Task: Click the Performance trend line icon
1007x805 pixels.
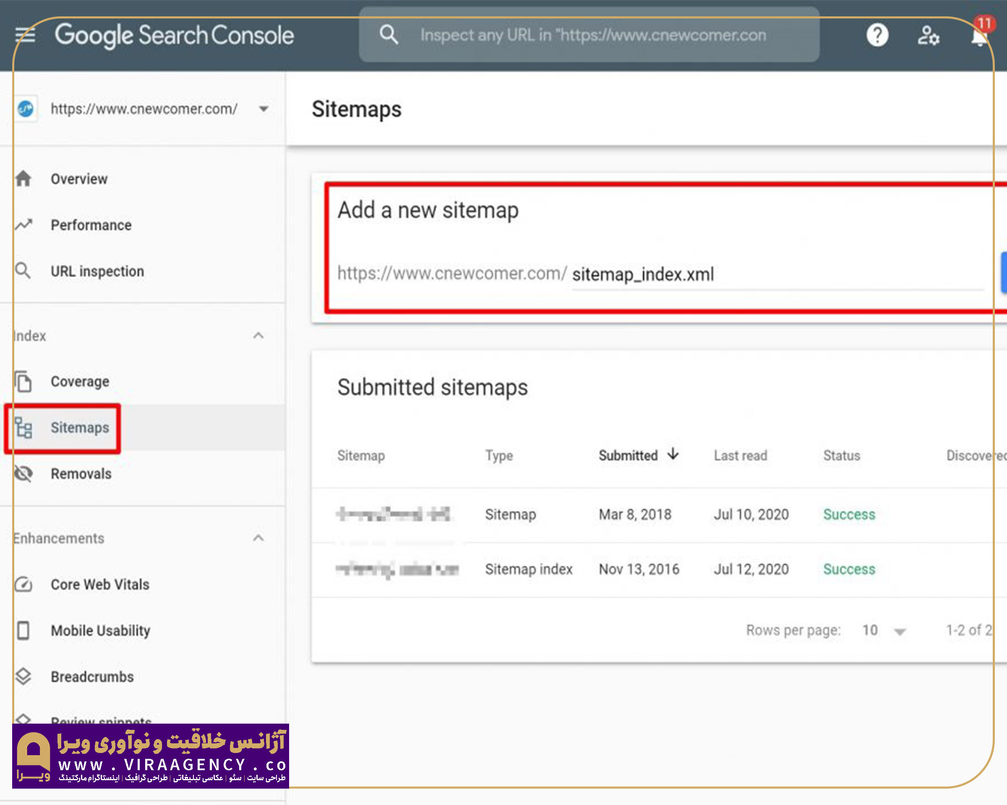Action: click(23, 224)
